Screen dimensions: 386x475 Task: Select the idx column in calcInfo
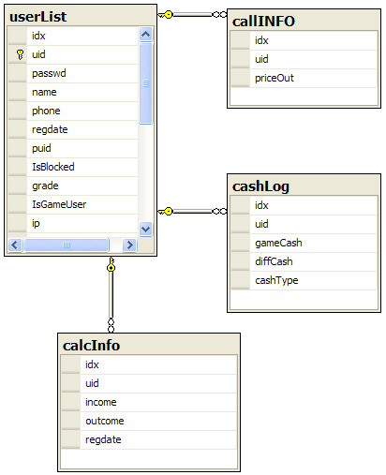click(149, 364)
